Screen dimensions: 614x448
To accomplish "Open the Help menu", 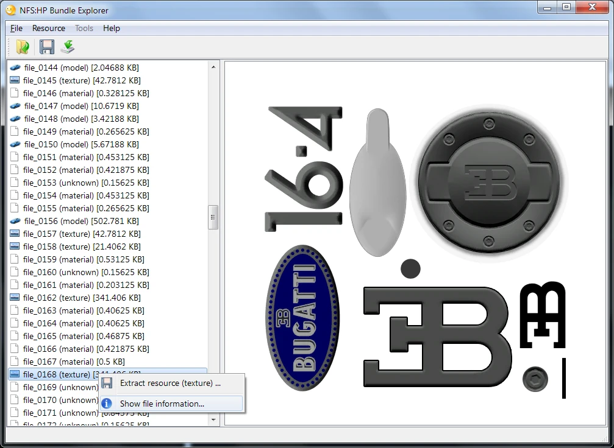I will [x=111, y=28].
